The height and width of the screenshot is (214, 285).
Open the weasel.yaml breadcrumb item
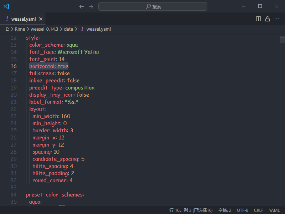click(x=98, y=29)
